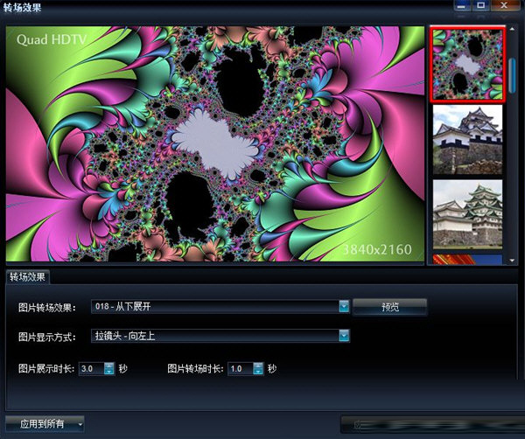Viewport: 525px width, 439px height.
Task: Maximize the 转场效果 window
Action: [482, 6]
